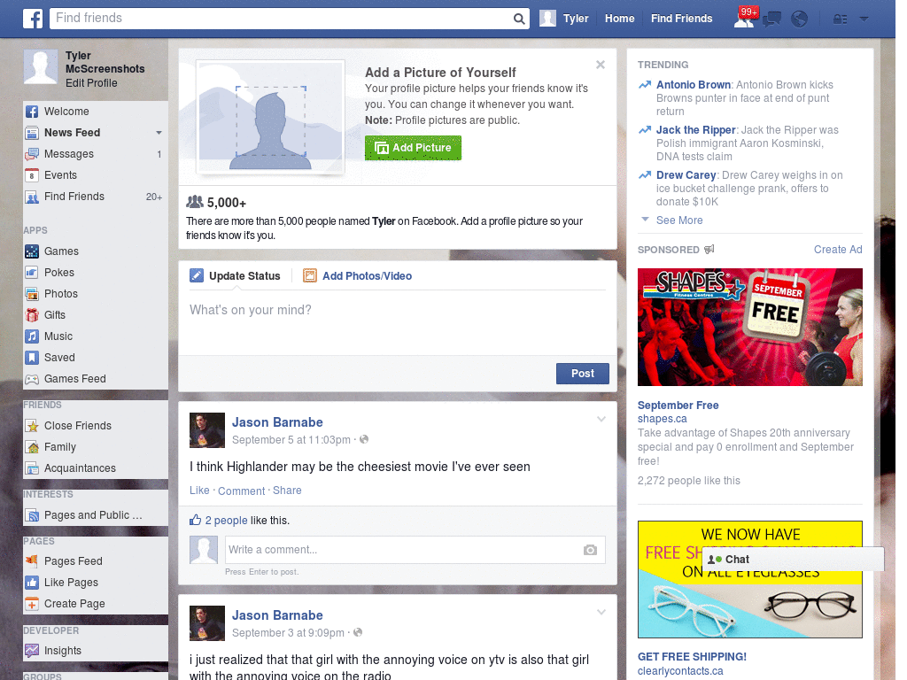Screen dimensions: 907x680
Task: Click the Family house icon
Action: 32,447
